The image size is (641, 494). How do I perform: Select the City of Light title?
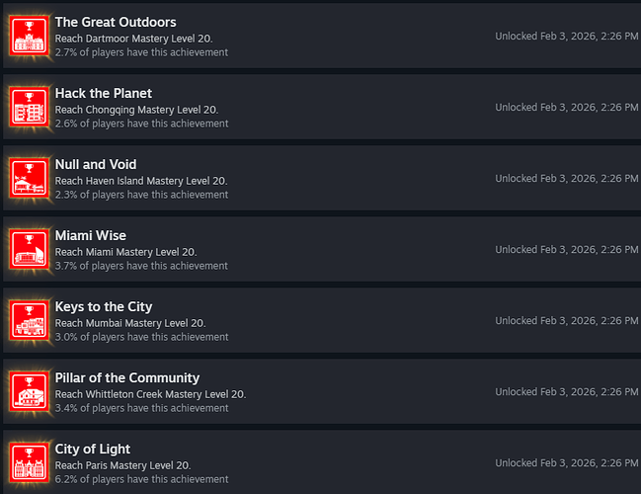point(93,449)
